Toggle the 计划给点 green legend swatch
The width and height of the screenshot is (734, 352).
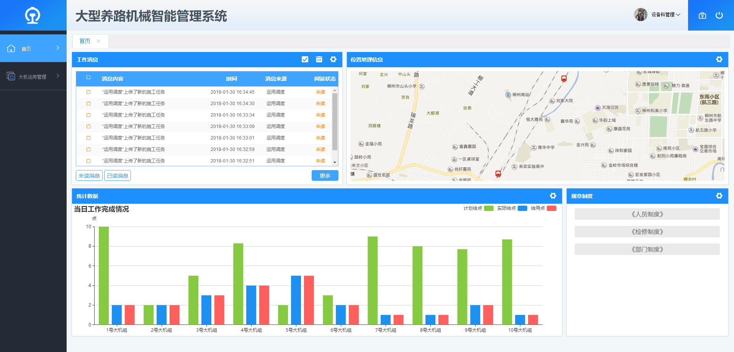click(x=489, y=208)
